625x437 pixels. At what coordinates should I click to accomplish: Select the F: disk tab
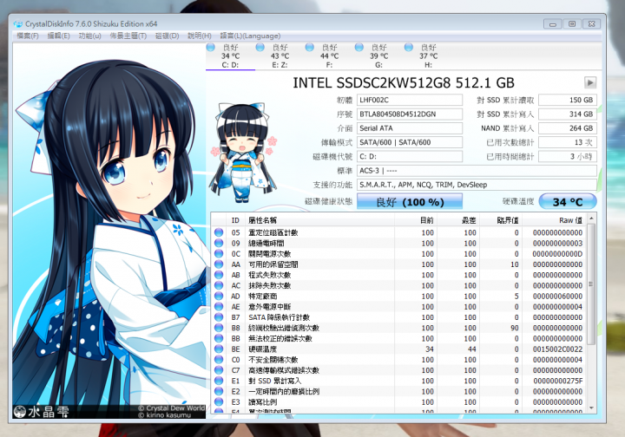(x=329, y=56)
